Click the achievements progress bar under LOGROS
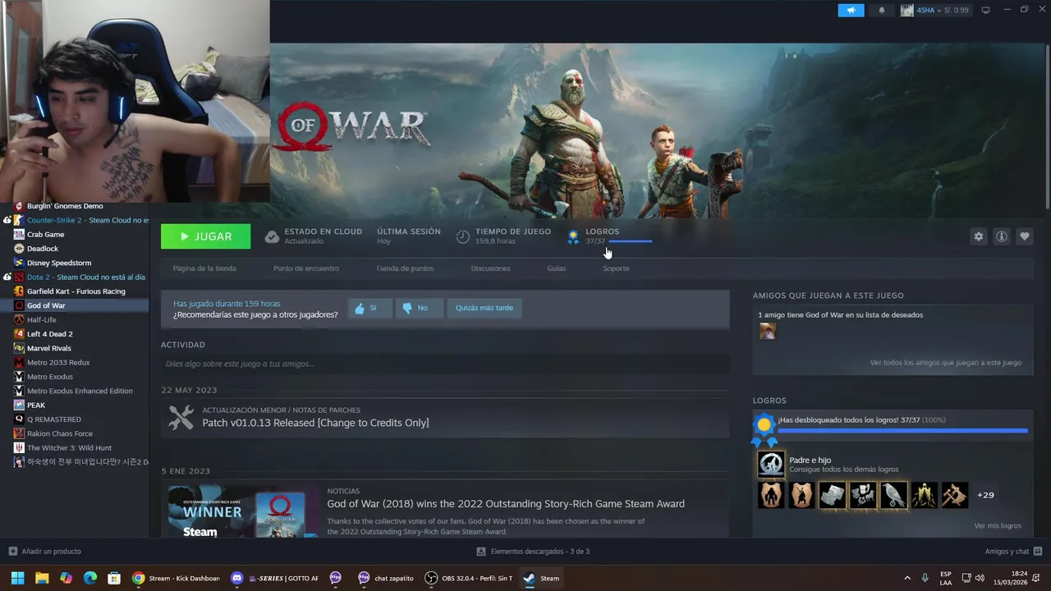1051x591 pixels. 630,241
